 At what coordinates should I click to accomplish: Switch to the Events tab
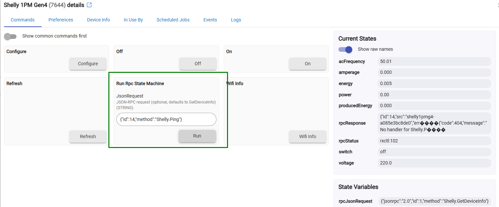pyautogui.click(x=210, y=20)
